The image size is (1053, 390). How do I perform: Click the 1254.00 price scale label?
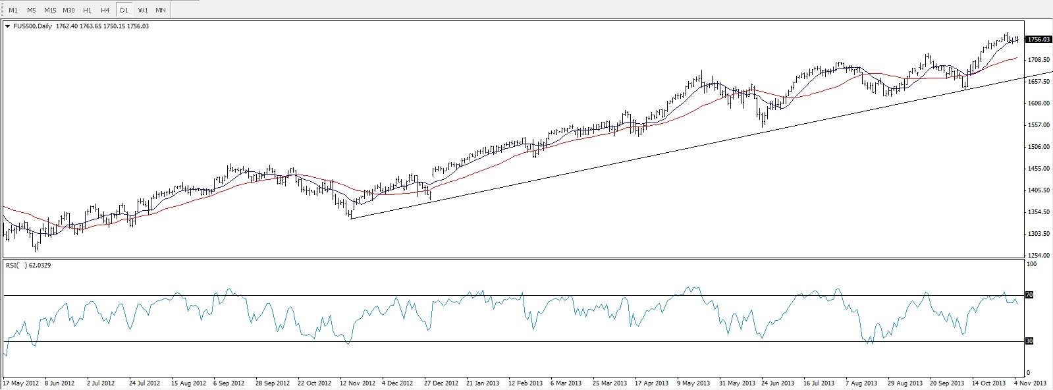(x=1039, y=256)
